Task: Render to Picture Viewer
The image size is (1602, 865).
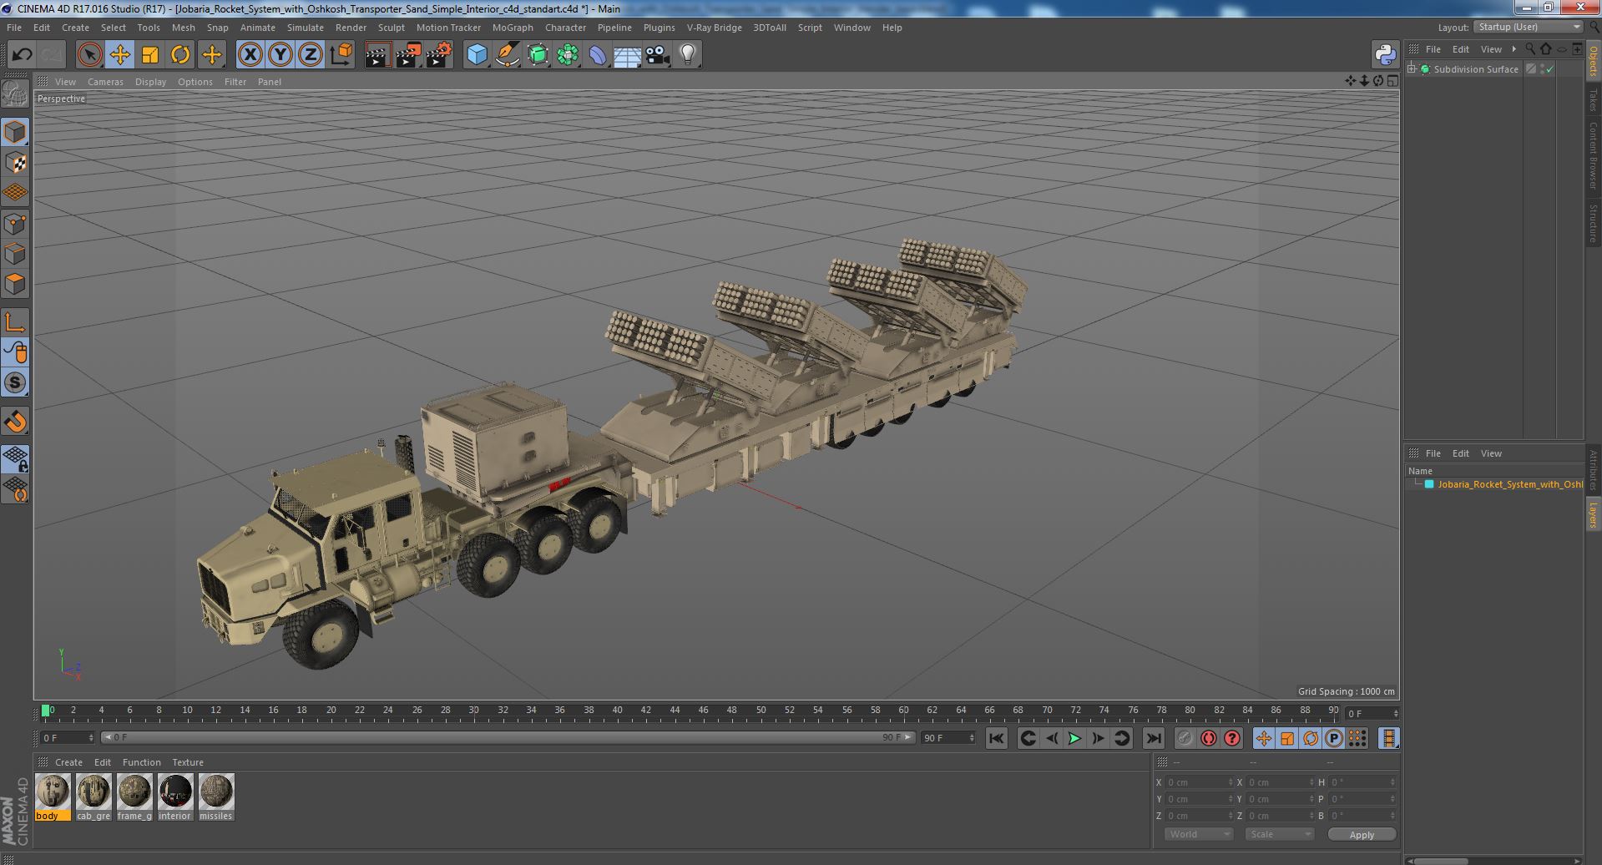Action: pyautogui.click(x=408, y=55)
